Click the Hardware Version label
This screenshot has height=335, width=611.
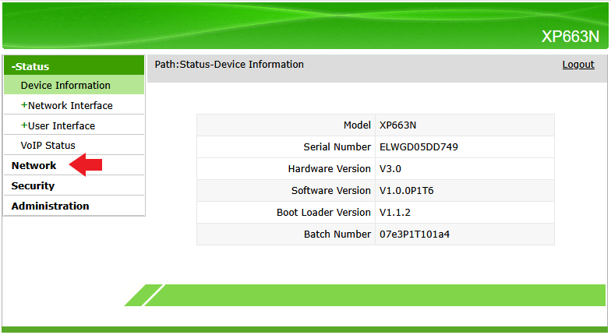(x=329, y=168)
